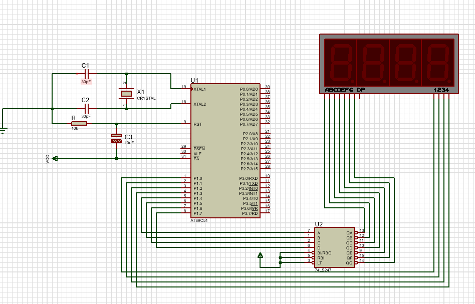
Task: Click the P0.7/AD7 pin label
Action: click(x=249, y=124)
